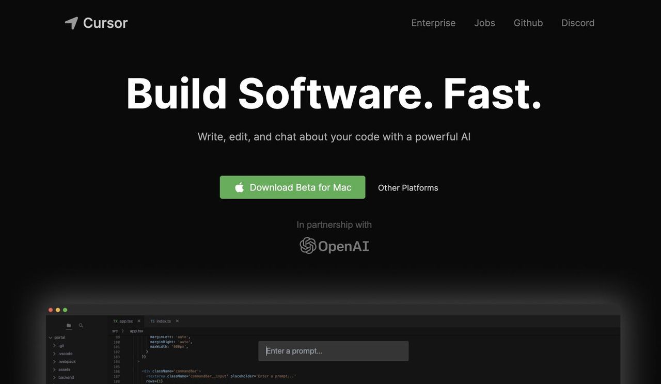
Task: Open the Other Platforms link
Action: [408, 188]
